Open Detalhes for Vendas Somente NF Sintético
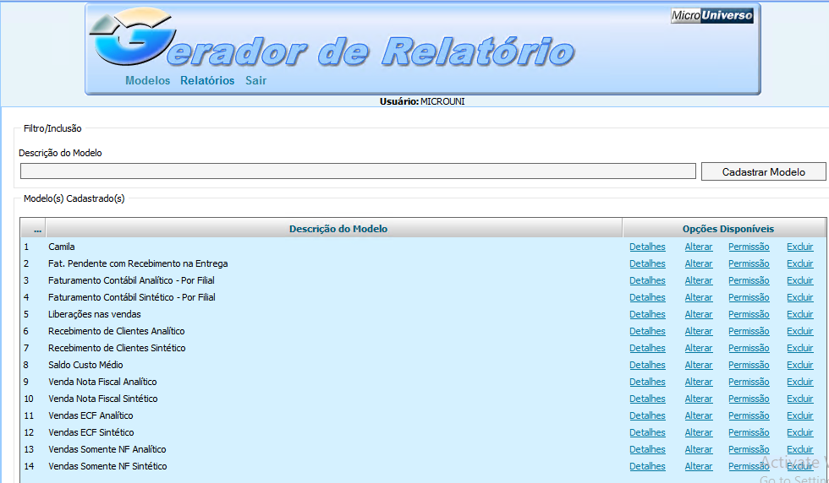The image size is (829, 483). [x=647, y=466]
